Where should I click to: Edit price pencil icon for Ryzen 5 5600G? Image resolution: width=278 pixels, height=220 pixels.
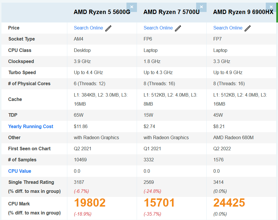pyautogui.click(x=108, y=28)
